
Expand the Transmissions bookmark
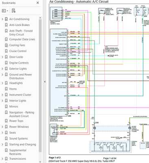pyautogui.click(x=2, y=159)
